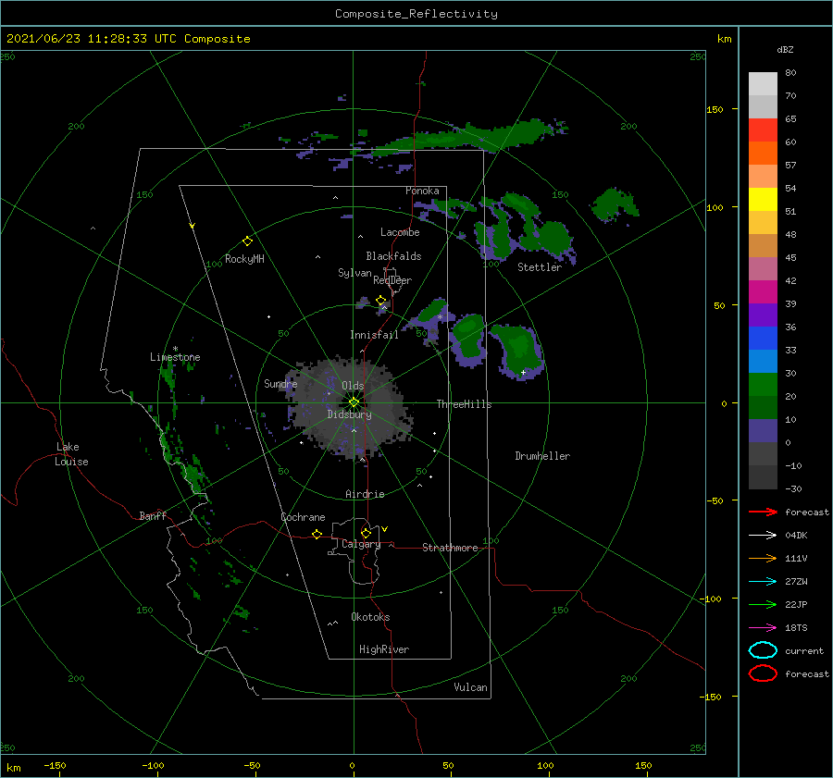Click the Olds label
This screenshot has height=778, width=833.
point(353,386)
